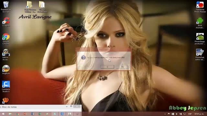Open the Halo Custom Edition folder shortcut
Viewport: 207px width, 116px height.
pos(30,7)
